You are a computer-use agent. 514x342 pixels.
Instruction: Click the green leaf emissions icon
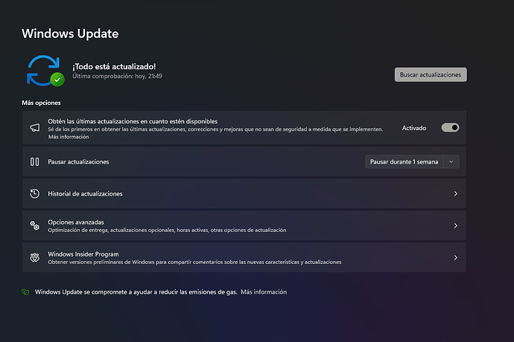(25, 292)
